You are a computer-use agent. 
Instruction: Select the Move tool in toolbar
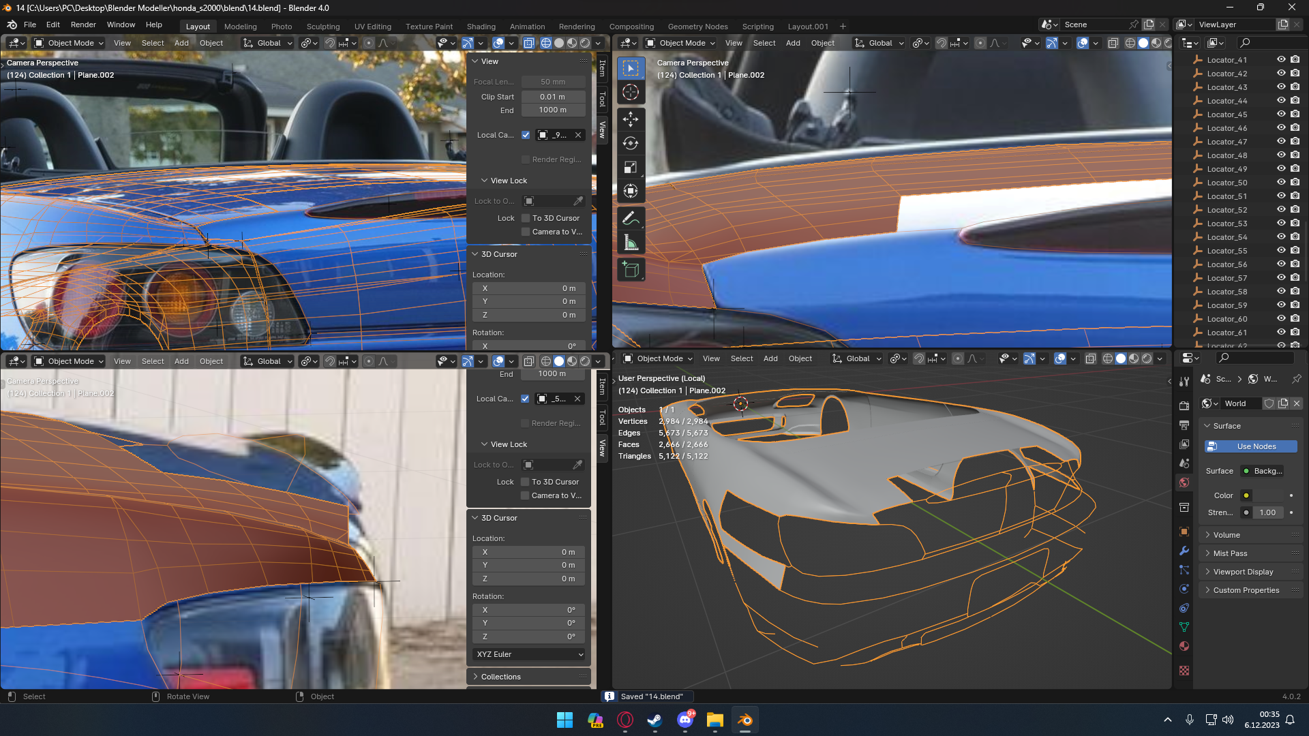point(631,119)
